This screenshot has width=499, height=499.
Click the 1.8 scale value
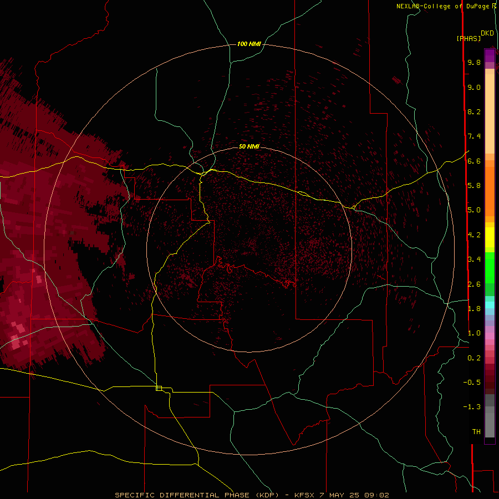pos(474,309)
